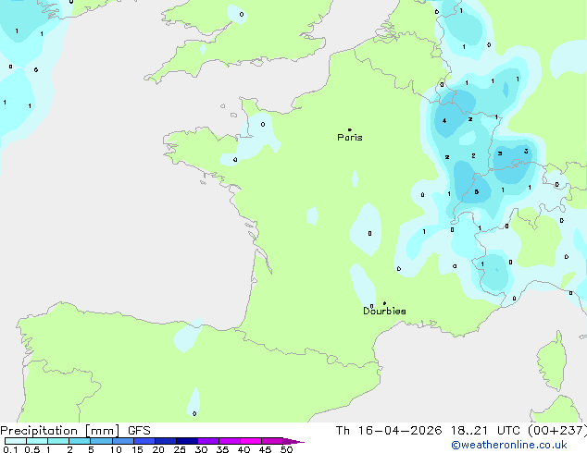This screenshot has width=587, height=453.
Task: Click the precipitation value 4 on the map
Action: click(x=444, y=121)
